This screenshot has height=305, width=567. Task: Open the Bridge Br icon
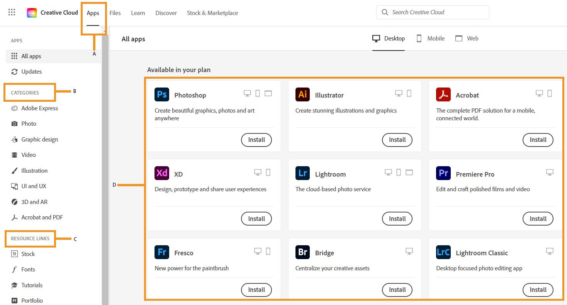pyautogui.click(x=302, y=252)
